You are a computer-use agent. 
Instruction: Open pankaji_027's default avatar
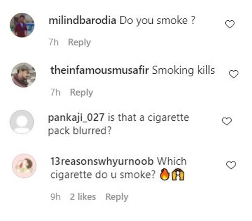tap(22, 122)
